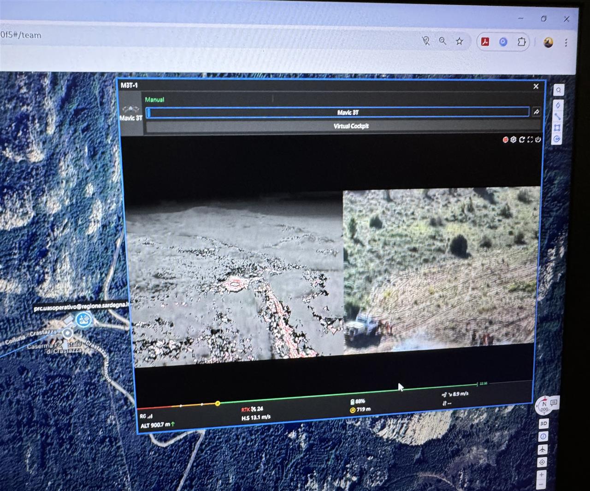Screen dimensions: 590x491
Task: Click the M3T-1 panel title
Action: (129, 85)
